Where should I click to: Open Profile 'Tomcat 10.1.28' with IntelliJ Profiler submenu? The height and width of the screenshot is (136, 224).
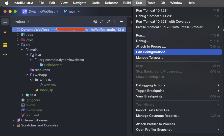pyautogui.click(x=178, y=27)
